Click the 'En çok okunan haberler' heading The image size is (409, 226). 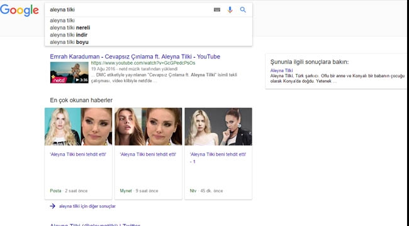[x=81, y=100]
